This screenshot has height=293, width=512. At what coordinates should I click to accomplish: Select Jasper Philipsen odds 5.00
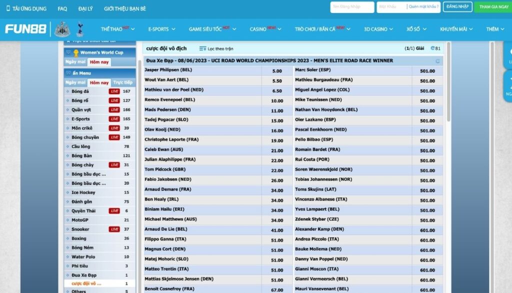coord(277,71)
